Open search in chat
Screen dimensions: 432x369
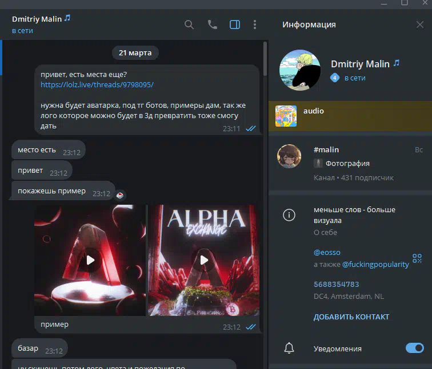[189, 25]
